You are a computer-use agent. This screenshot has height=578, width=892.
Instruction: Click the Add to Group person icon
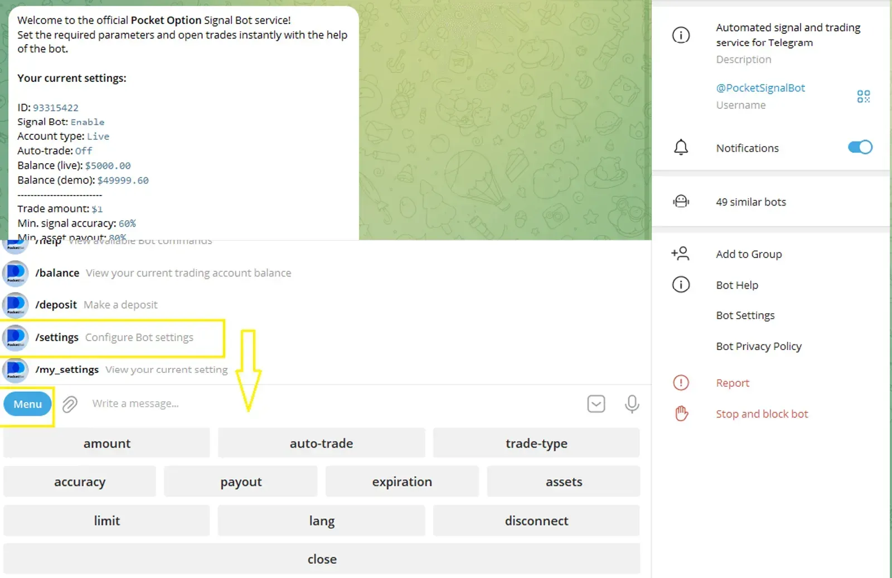(680, 254)
